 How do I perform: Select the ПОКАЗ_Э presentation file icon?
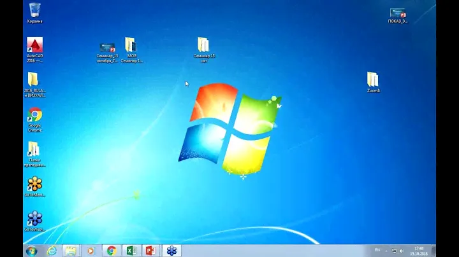coord(398,13)
